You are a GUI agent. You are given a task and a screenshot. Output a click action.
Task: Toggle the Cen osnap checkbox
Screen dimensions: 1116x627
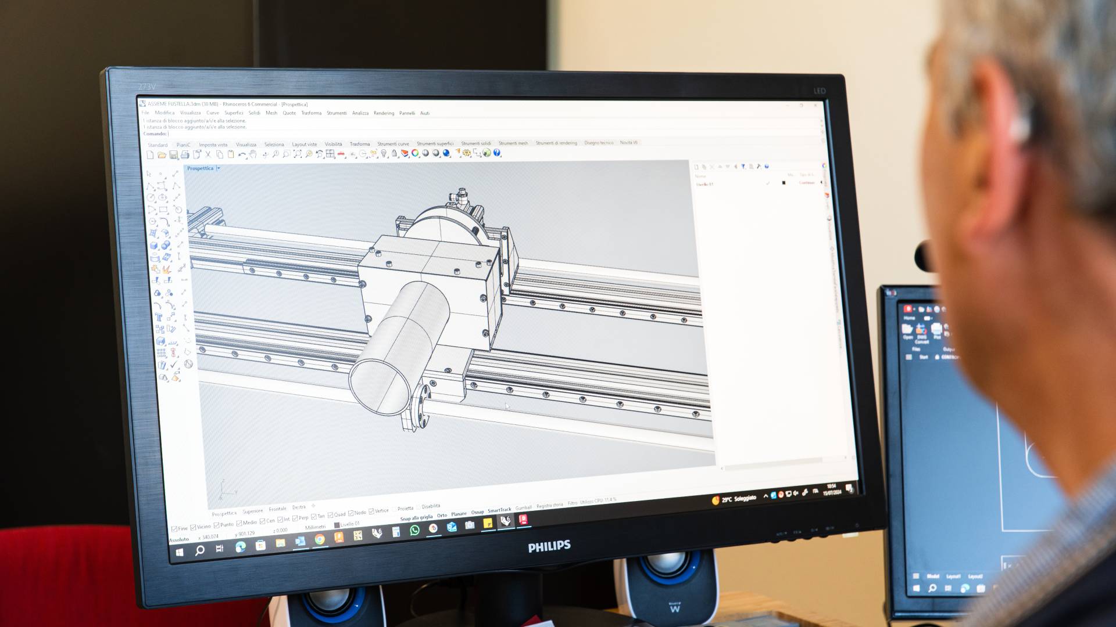[262, 521]
